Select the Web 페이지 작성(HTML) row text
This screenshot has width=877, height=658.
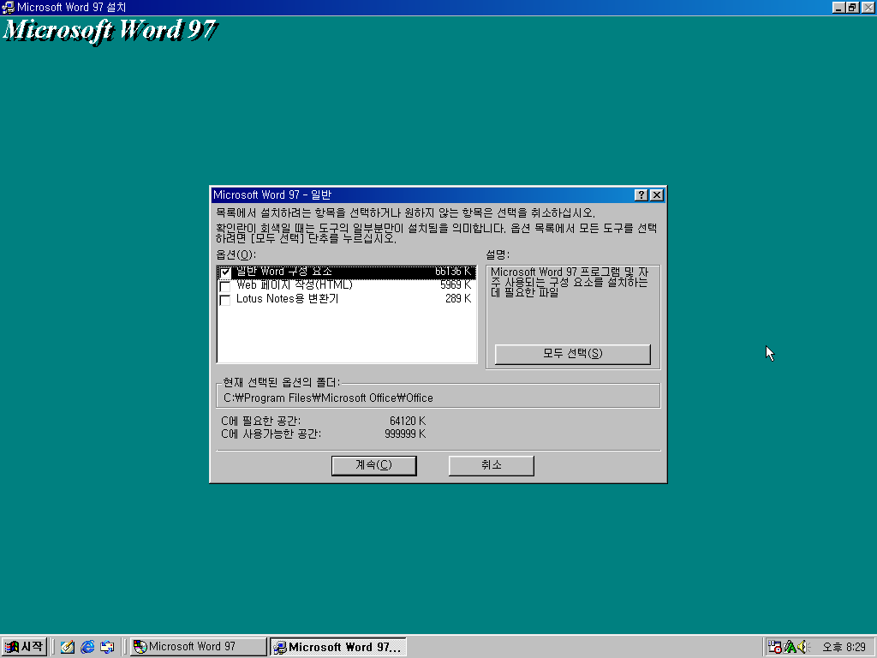295,285
